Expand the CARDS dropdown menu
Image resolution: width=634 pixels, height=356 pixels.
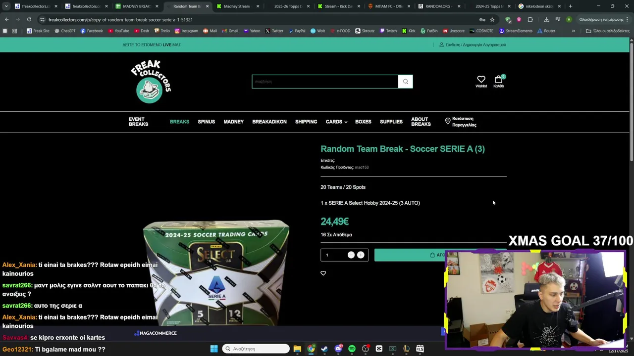[x=336, y=122]
